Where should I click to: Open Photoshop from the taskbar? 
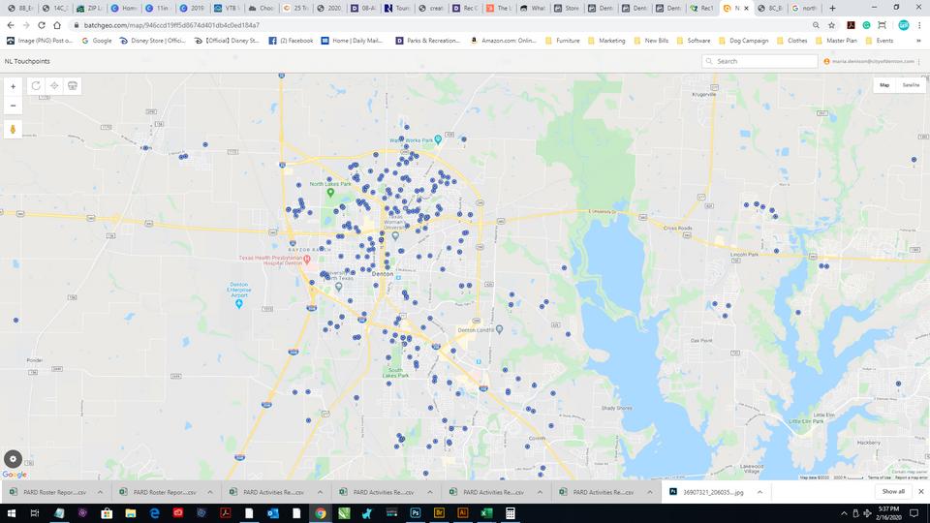(x=416, y=513)
